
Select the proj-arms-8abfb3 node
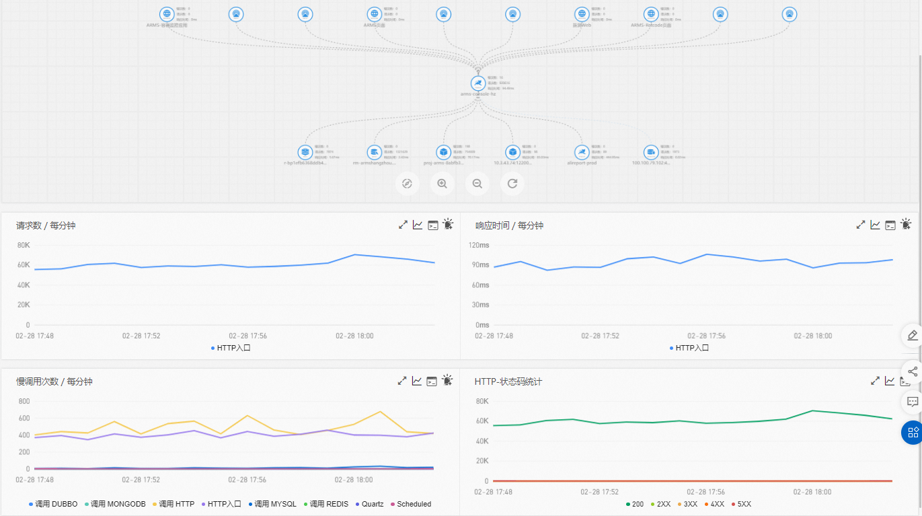click(443, 152)
